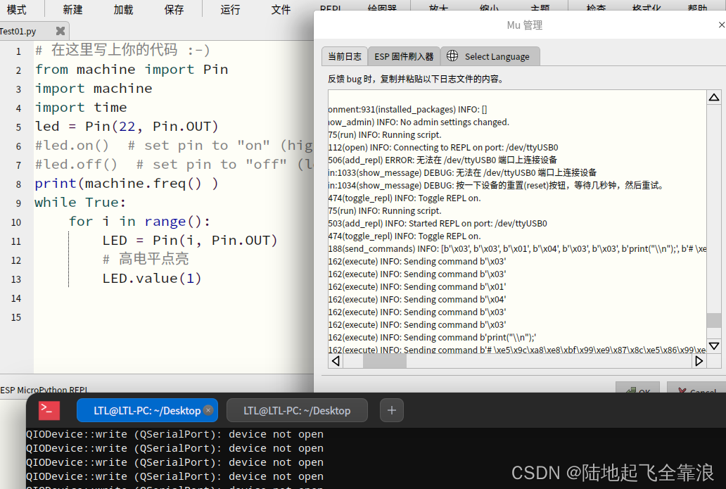The width and height of the screenshot is (726, 489).
Task: Click the log scroll up arrow
Action: coord(714,97)
